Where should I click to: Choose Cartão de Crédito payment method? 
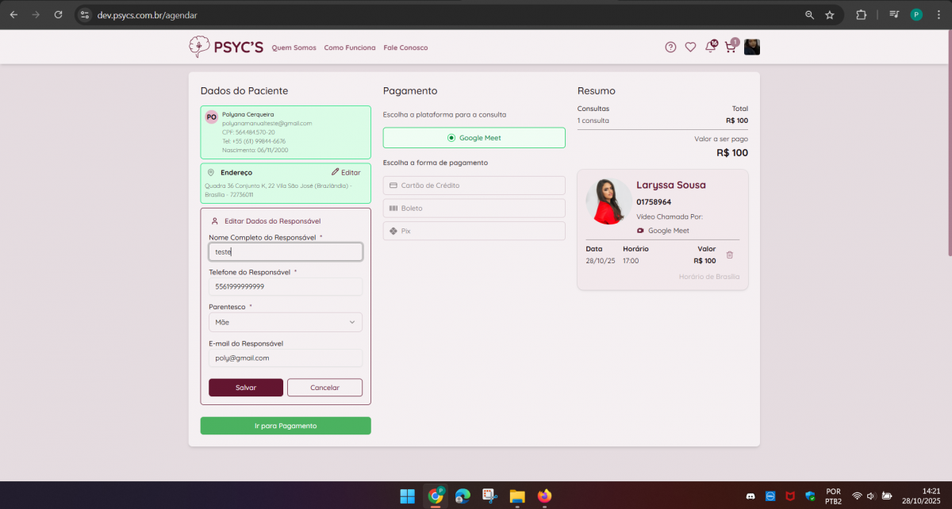(x=474, y=186)
